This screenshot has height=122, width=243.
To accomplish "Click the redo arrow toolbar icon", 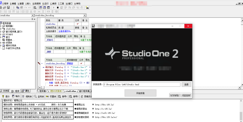I will [x=26, y=7].
